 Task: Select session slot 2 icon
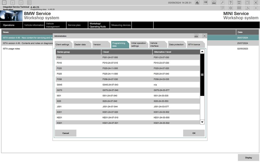(12, 3)
